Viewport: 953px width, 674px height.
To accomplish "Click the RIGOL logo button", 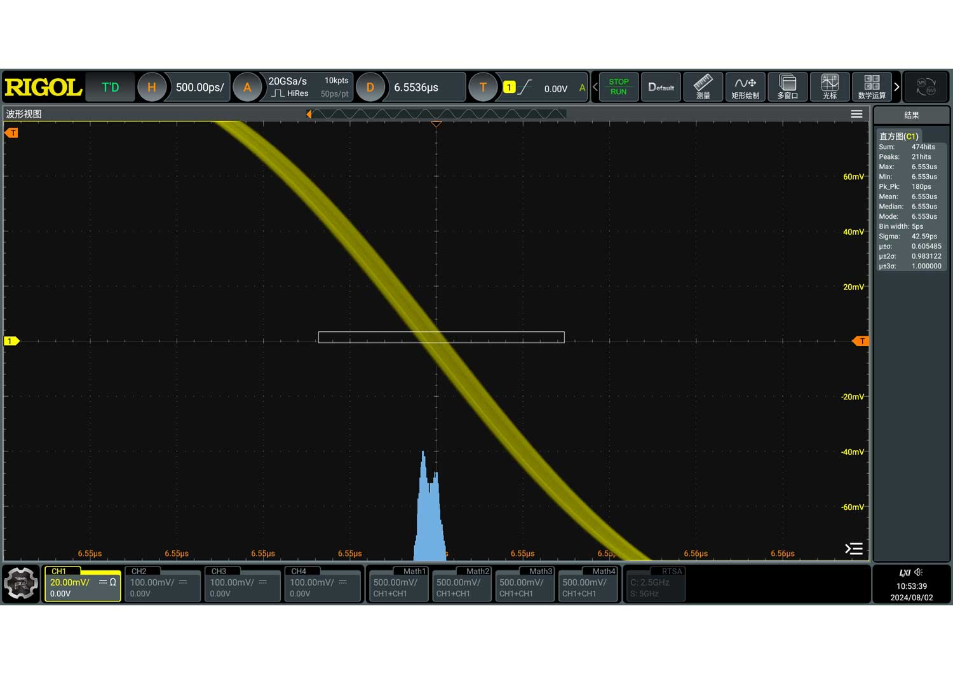I will (x=43, y=87).
